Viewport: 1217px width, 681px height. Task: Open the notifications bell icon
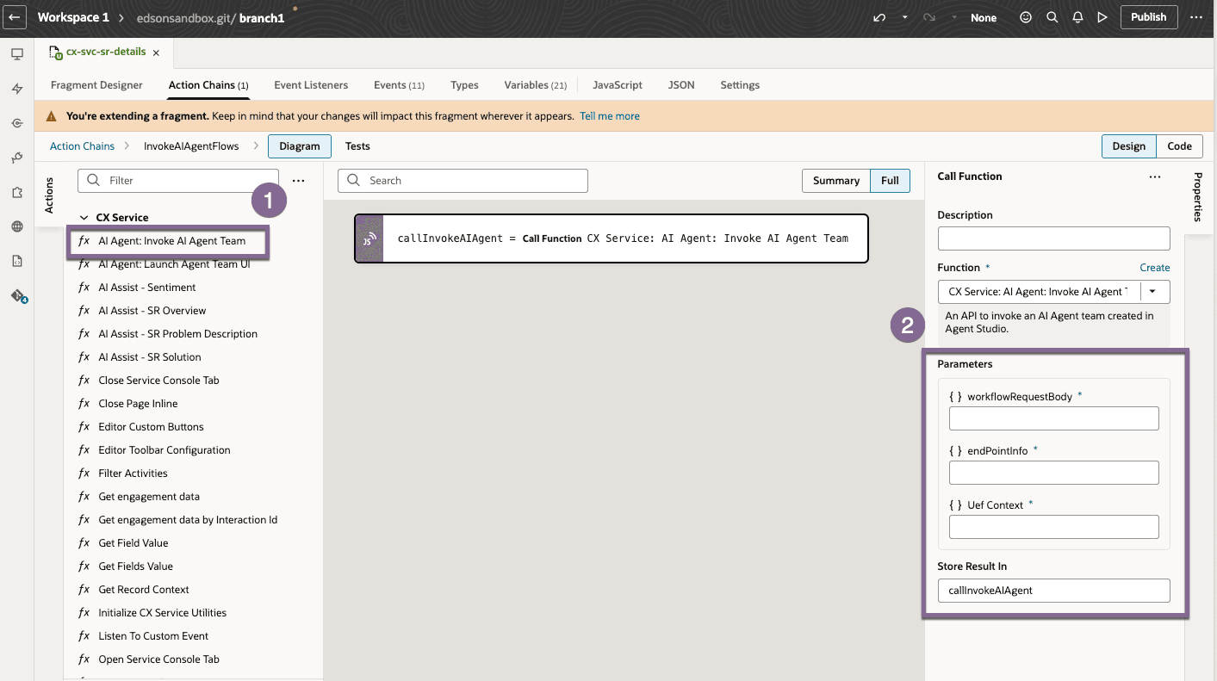1077,16
